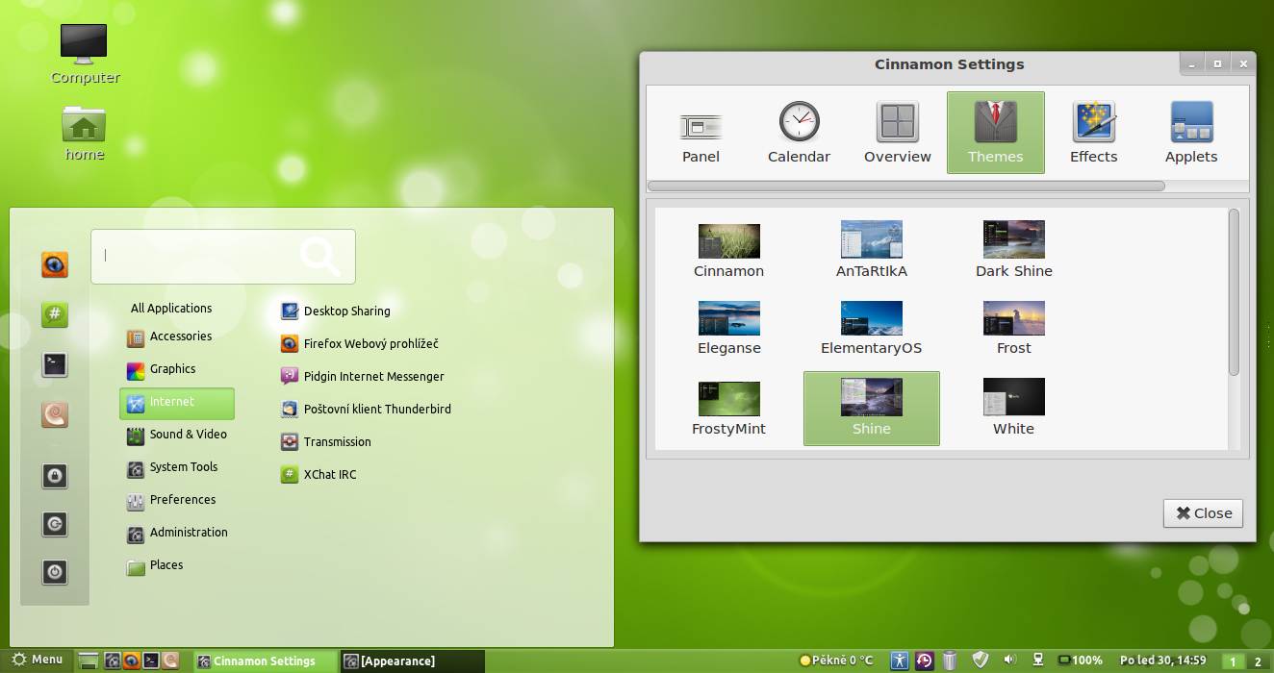This screenshot has width=1274, height=673.
Task: Click the accessibility applet icon
Action: 899,661
